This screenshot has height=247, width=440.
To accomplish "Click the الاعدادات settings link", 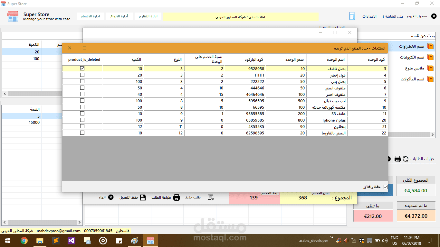I will click(x=369, y=16).
